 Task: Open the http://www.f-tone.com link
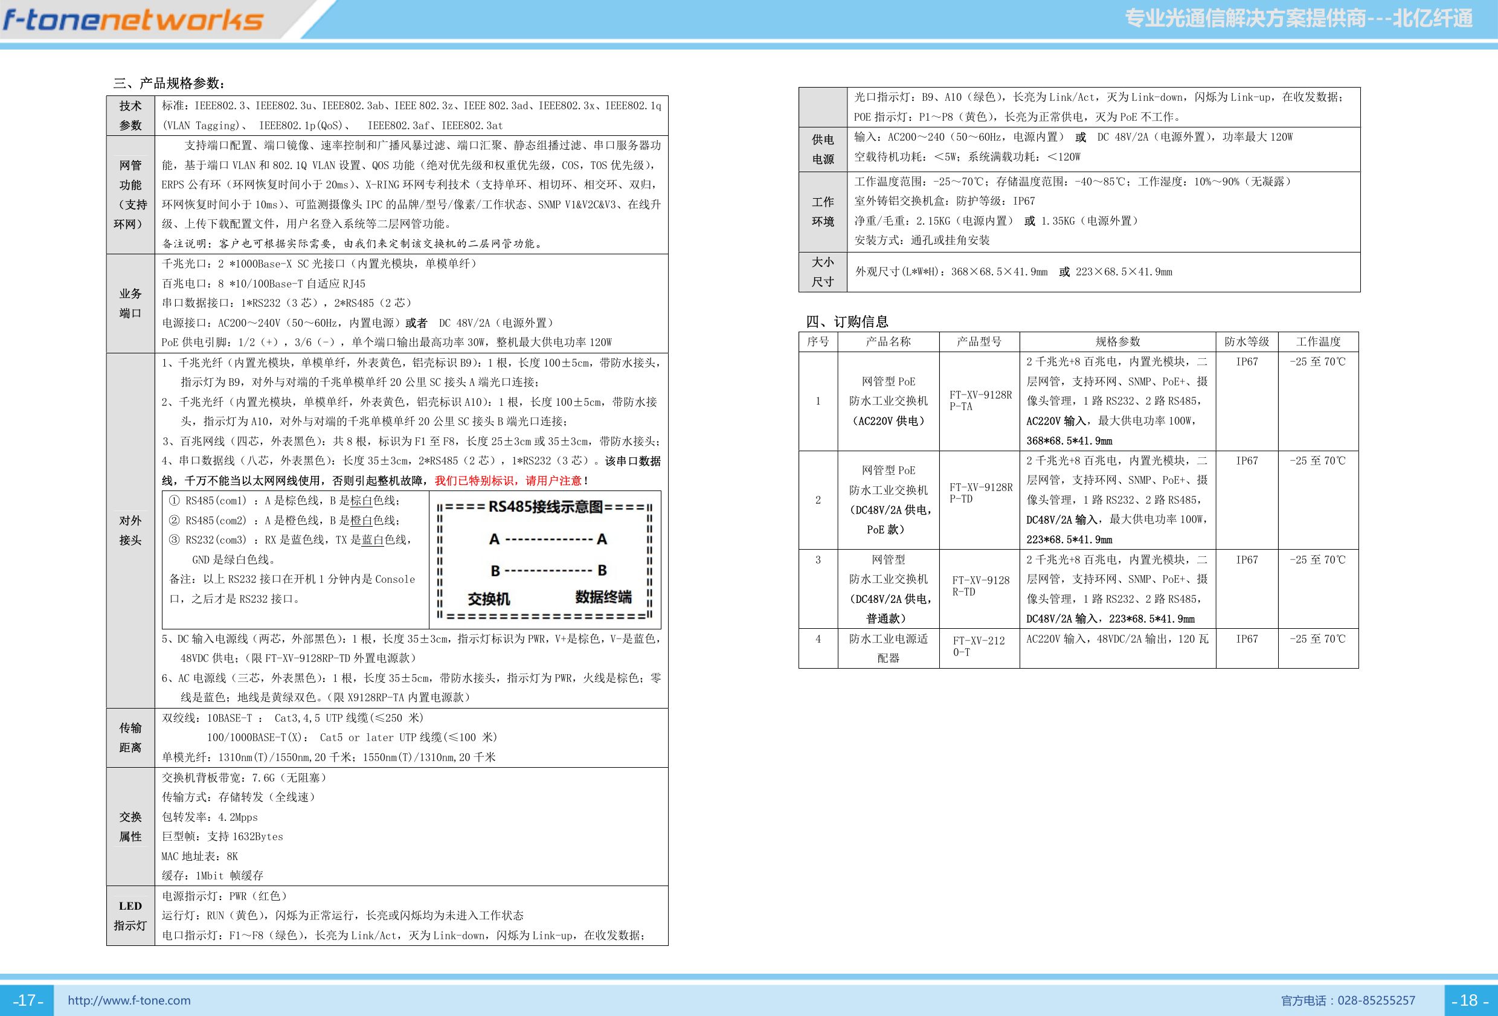coord(129,1000)
